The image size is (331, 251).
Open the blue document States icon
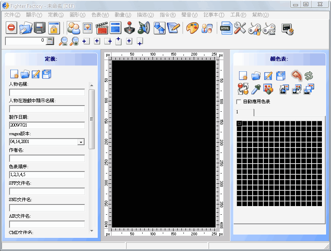click(115, 28)
